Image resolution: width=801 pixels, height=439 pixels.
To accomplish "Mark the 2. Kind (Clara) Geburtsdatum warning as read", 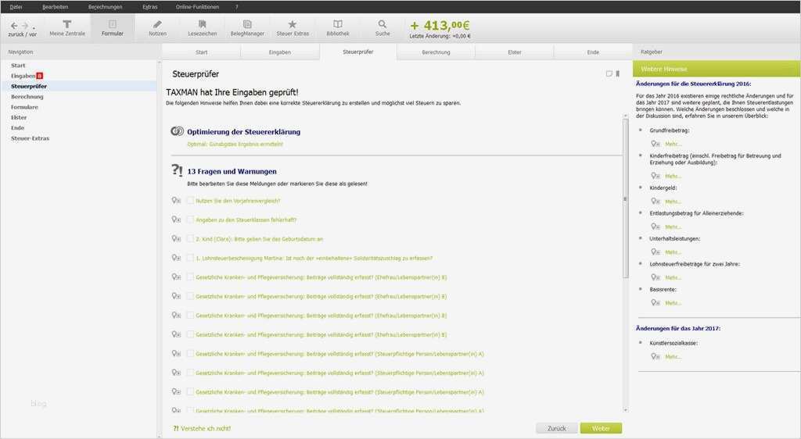I will pos(190,238).
